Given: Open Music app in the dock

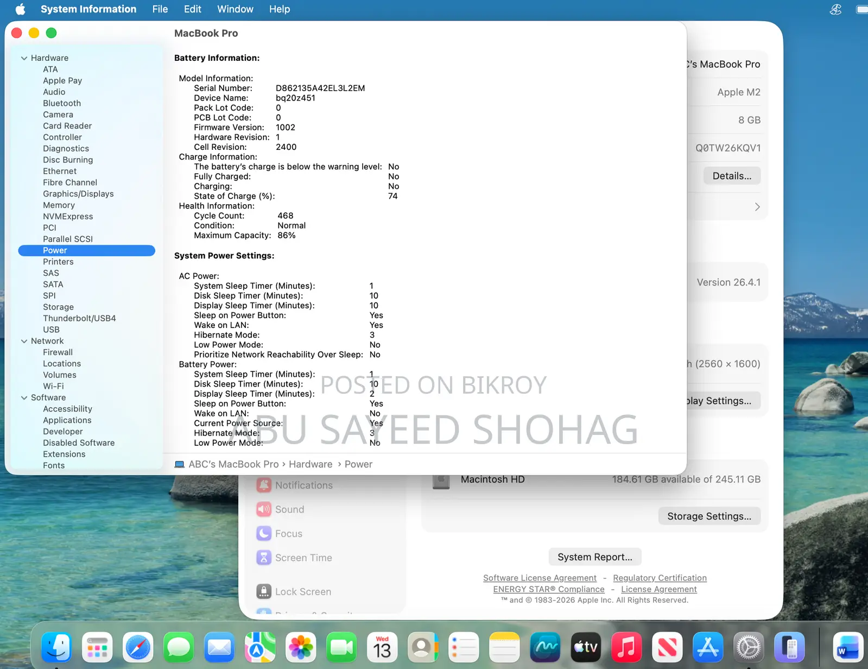Looking at the screenshot, I should coord(626,647).
